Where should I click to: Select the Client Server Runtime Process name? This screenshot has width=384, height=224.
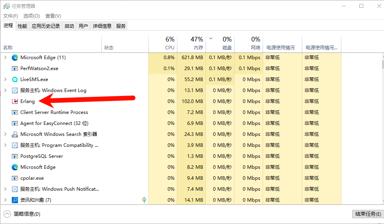tap(54, 112)
